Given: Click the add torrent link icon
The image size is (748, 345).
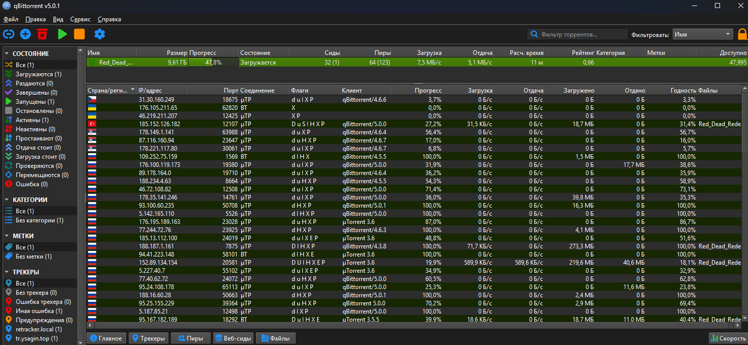Looking at the screenshot, I should pos(9,34).
